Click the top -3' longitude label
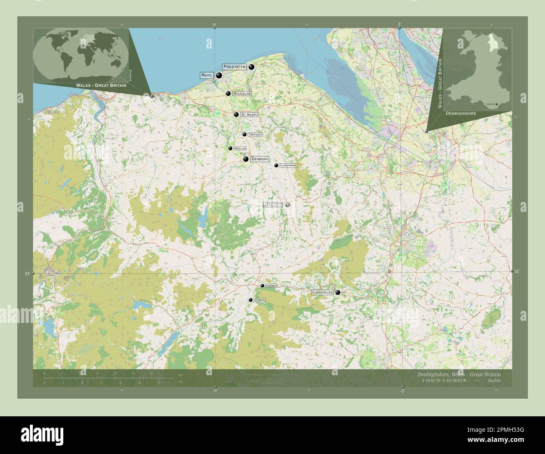 400,24
